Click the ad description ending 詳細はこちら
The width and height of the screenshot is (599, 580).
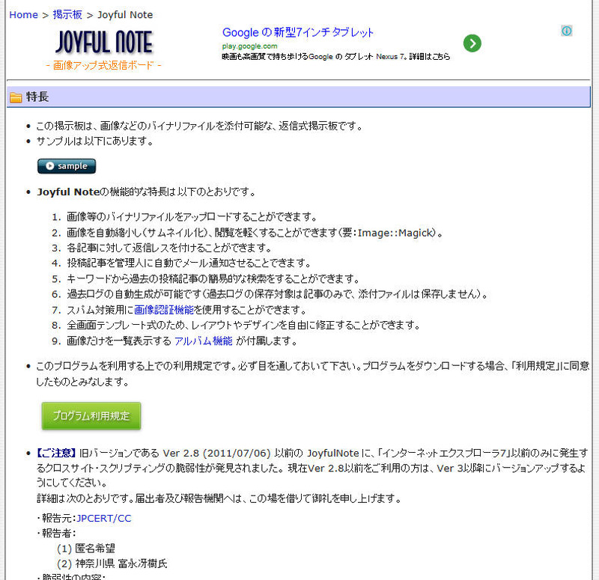pyautogui.click(x=335, y=56)
